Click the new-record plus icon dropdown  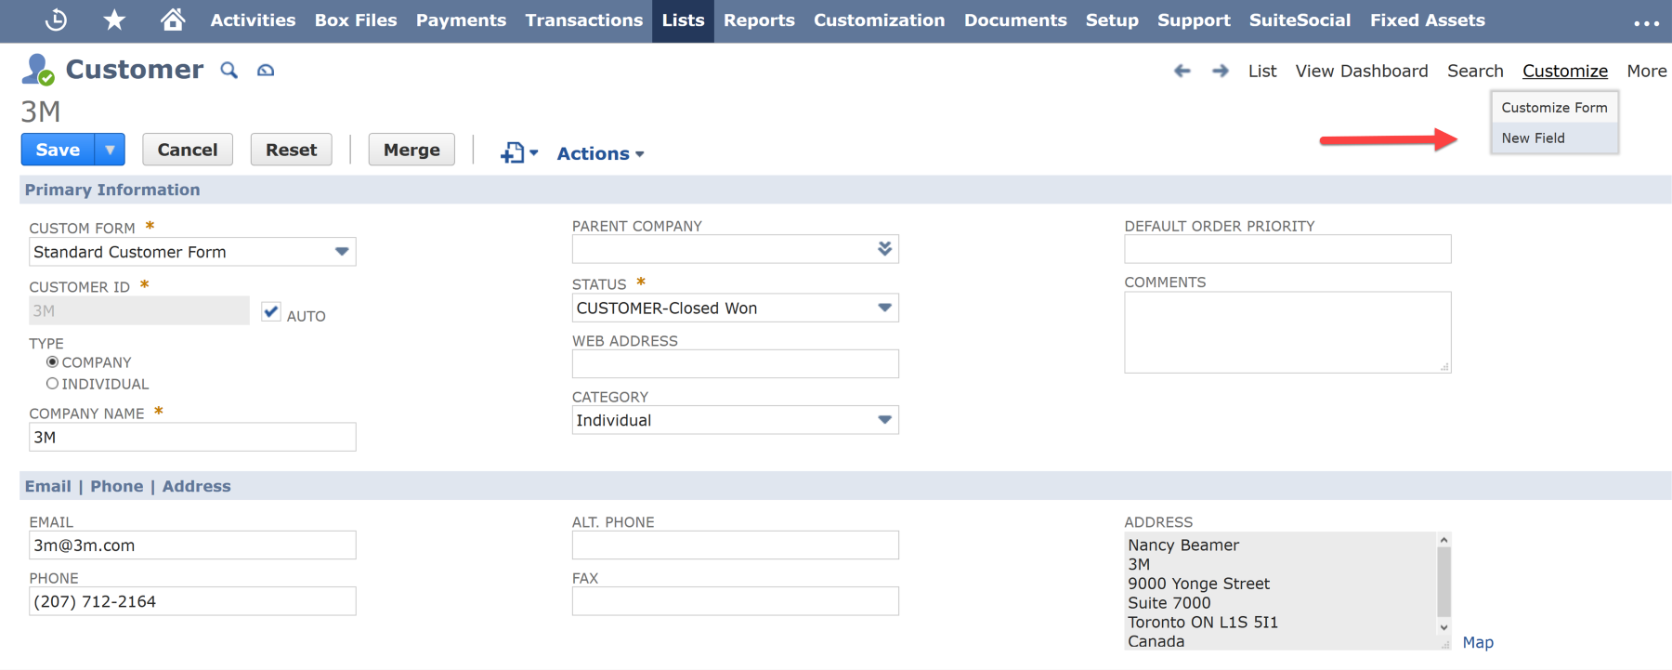(x=518, y=152)
